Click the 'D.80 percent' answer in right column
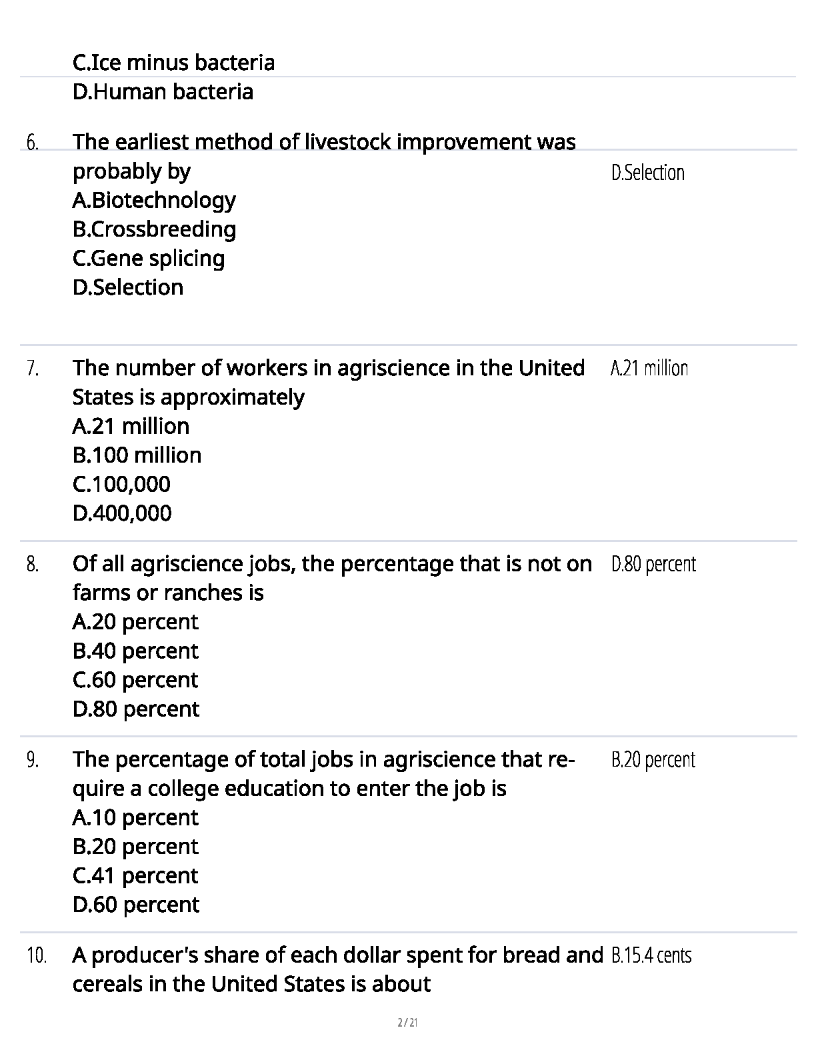The height and width of the screenshot is (1056, 816). pos(653,564)
